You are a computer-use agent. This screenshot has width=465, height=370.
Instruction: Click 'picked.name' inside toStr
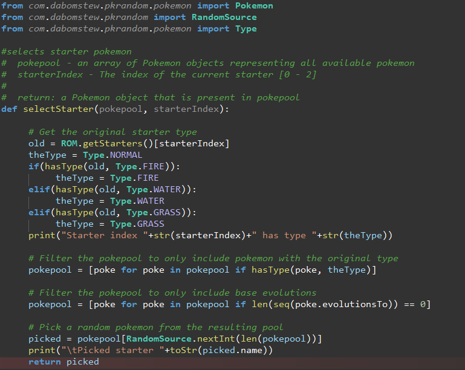tap(232, 350)
